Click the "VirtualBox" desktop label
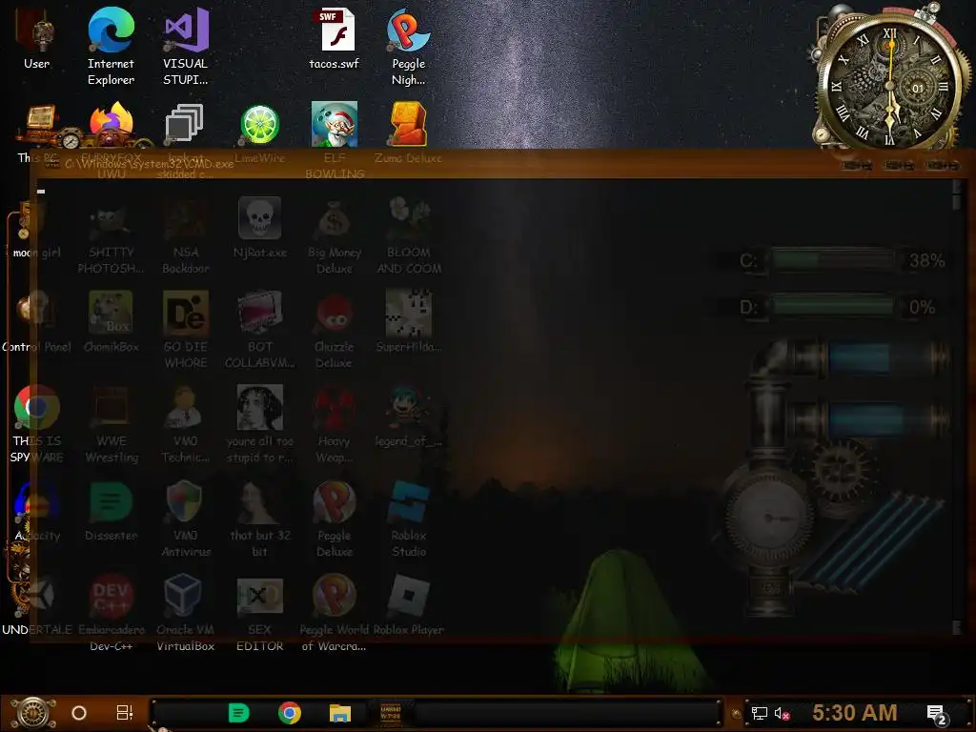The width and height of the screenshot is (976, 732). 186,646
